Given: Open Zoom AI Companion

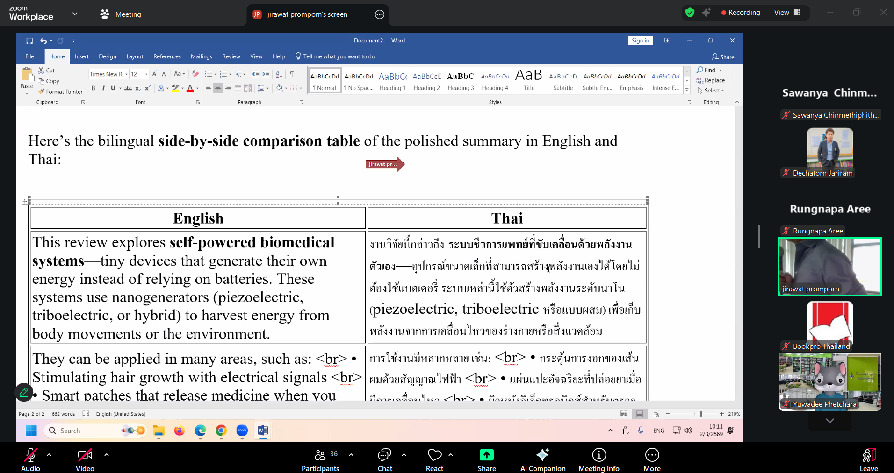Looking at the screenshot, I should (x=542, y=459).
